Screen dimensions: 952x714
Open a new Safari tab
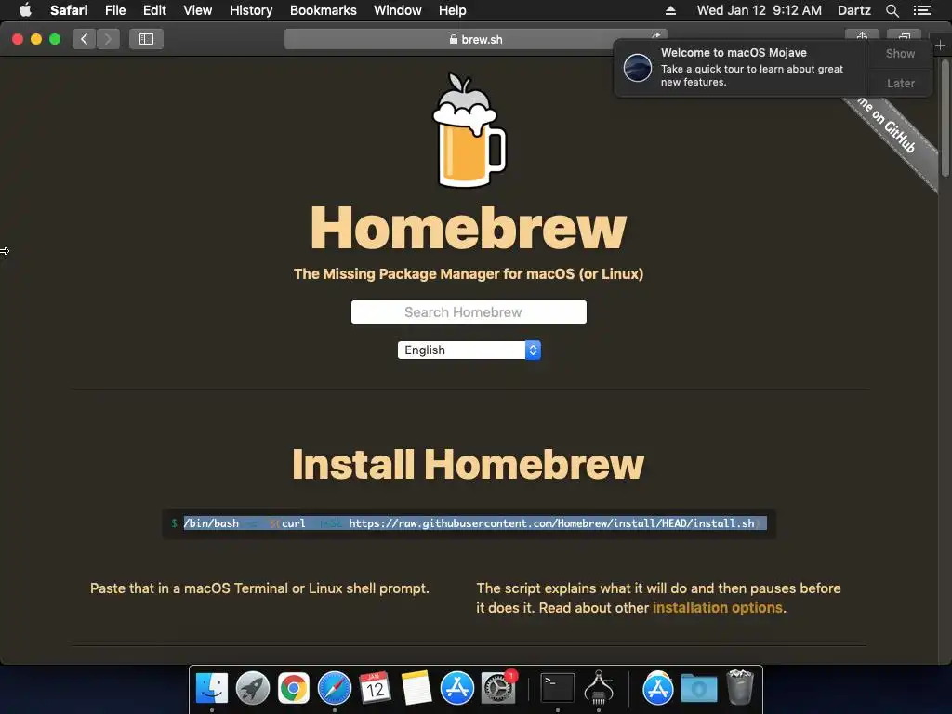940,45
